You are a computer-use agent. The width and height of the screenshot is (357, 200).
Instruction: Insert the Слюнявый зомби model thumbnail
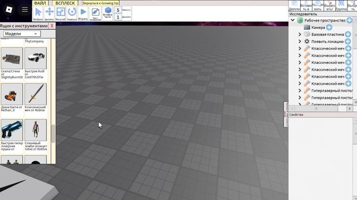pyautogui.click(x=36, y=130)
